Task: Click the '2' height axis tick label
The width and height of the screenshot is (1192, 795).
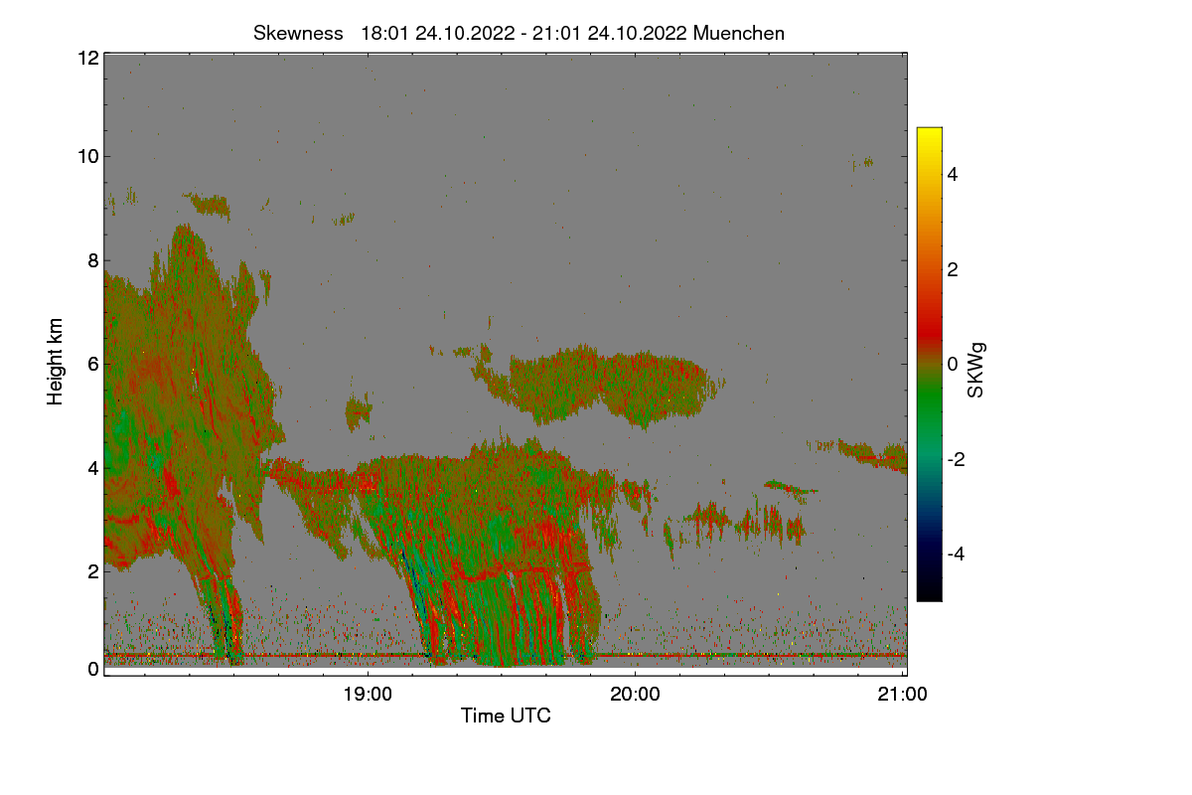Action: [x=93, y=571]
